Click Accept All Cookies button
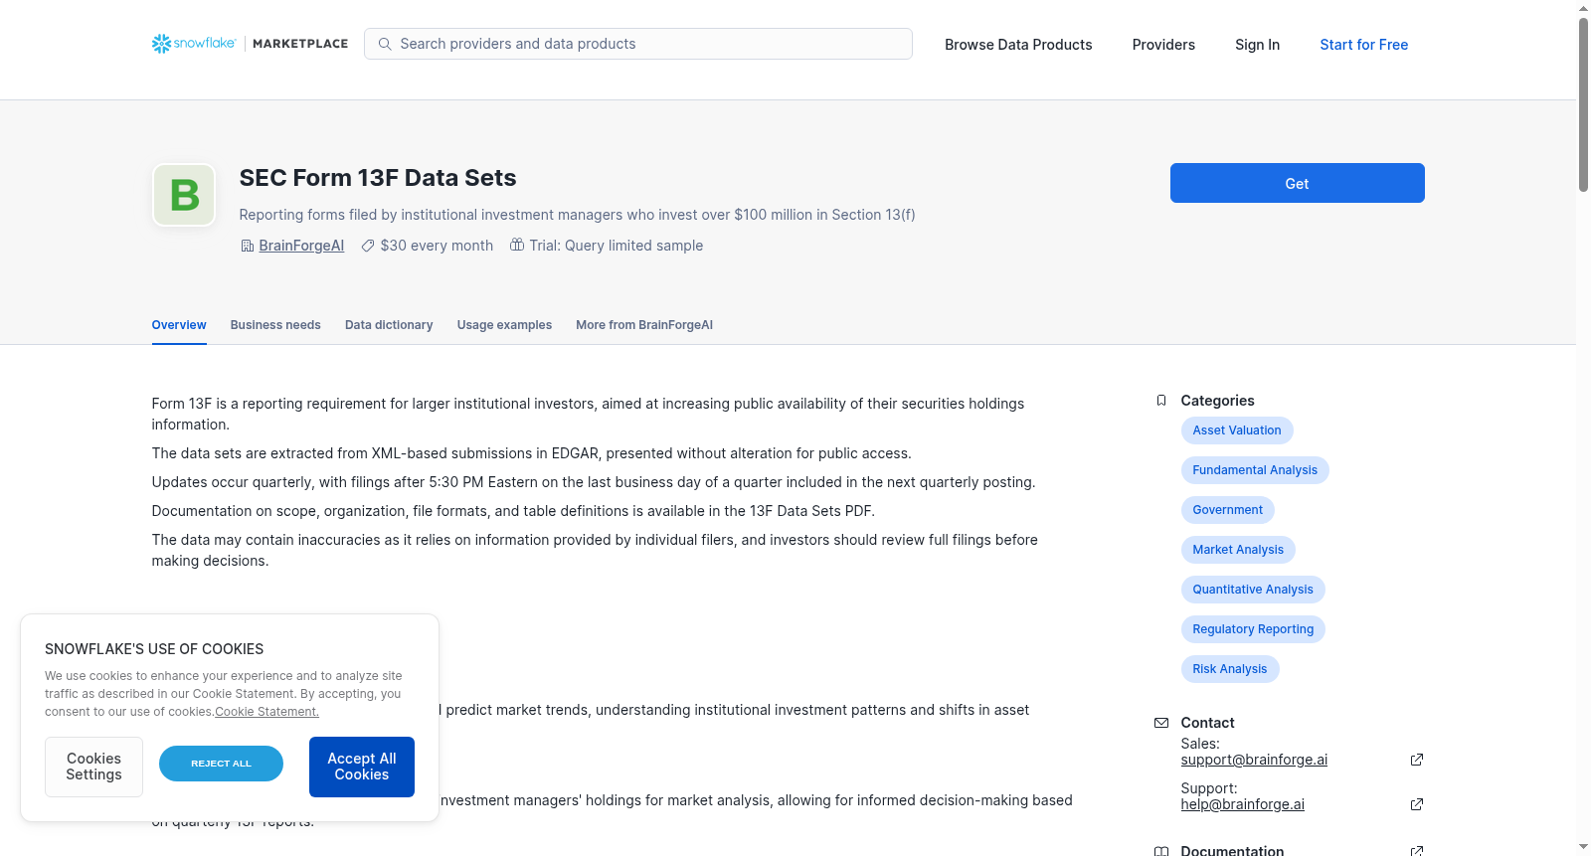Screen dimensions: 1591x856 pyautogui.click(x=362, y=767)
